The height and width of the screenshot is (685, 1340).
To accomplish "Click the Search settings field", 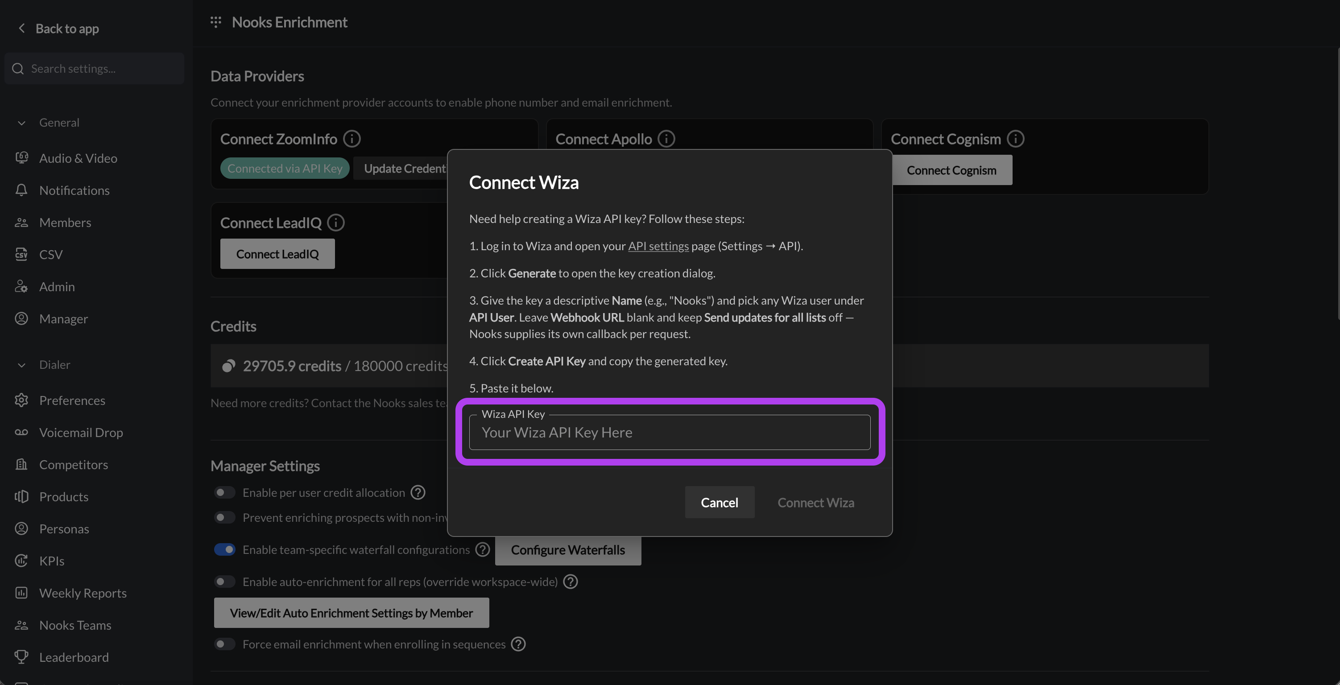I will coord(94,69).
